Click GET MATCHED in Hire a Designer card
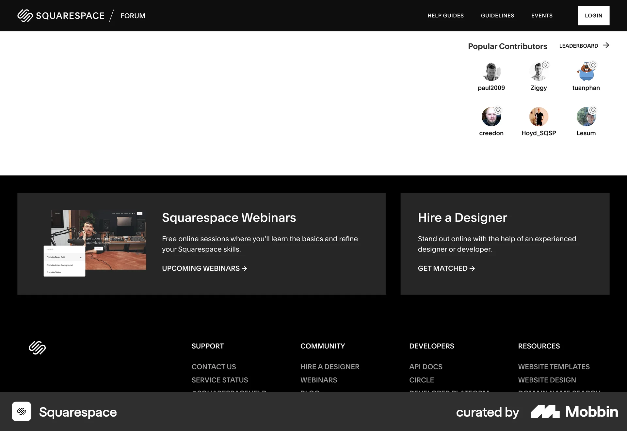The height and width of the screenshot is (431, 627). tap(446, 268)
